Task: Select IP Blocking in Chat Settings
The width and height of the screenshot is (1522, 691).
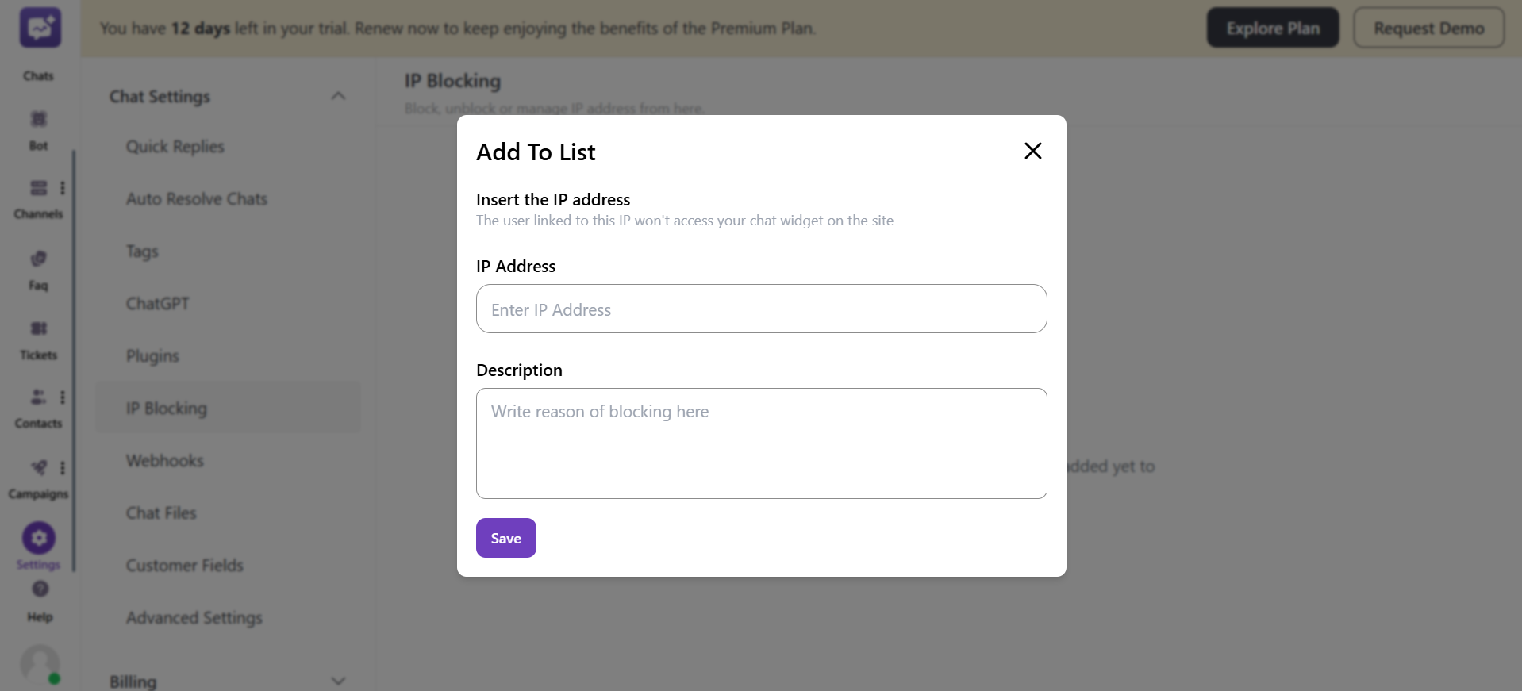Action: click(164, 408)
